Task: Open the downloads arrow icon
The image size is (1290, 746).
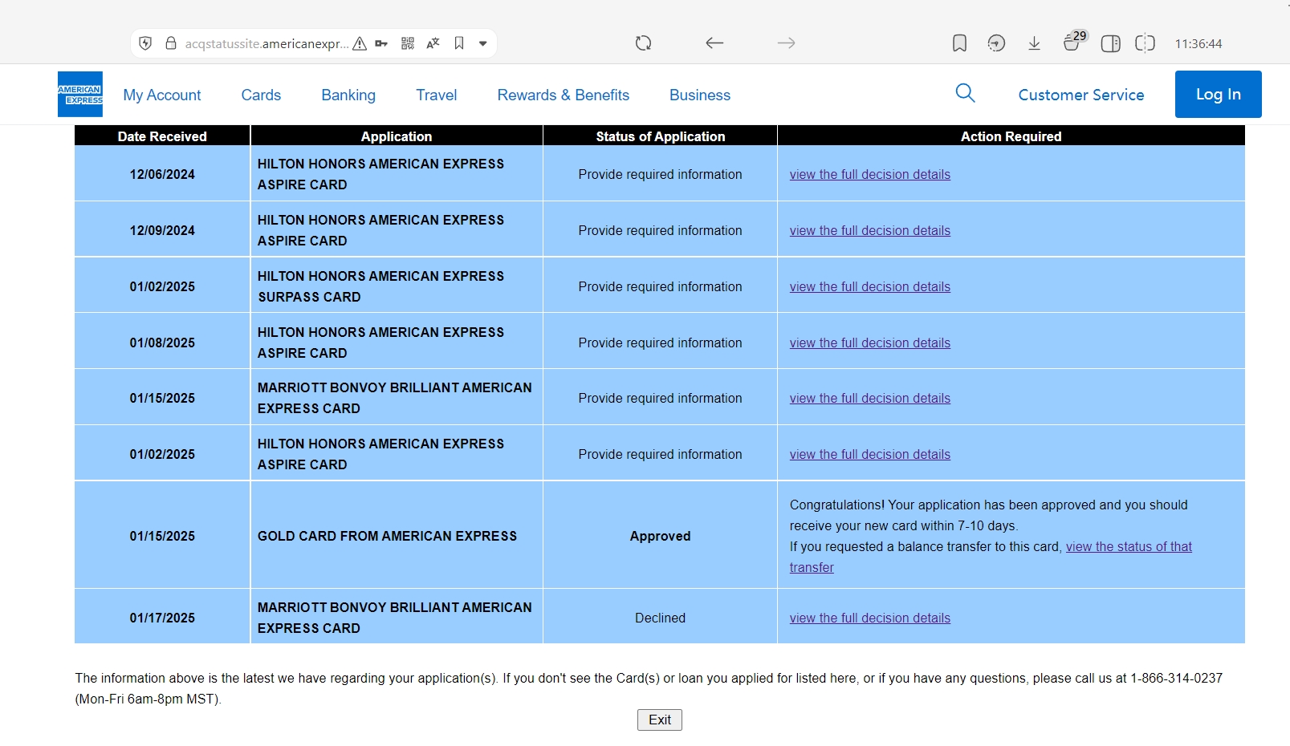Action: [x=1035, y=43]
